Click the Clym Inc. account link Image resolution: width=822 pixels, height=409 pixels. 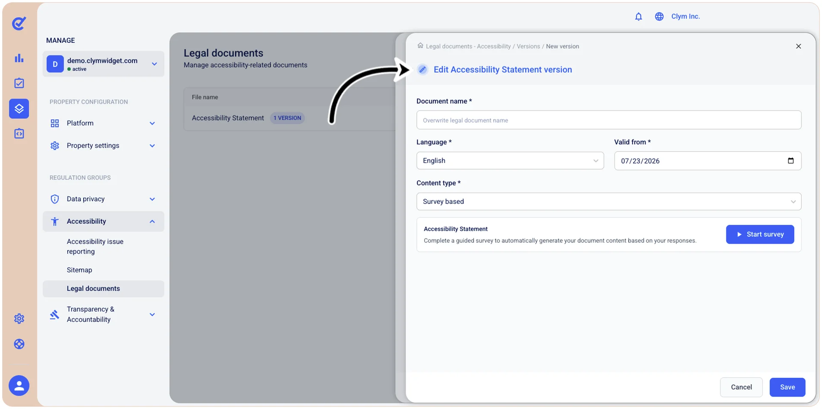click(685, 16)
